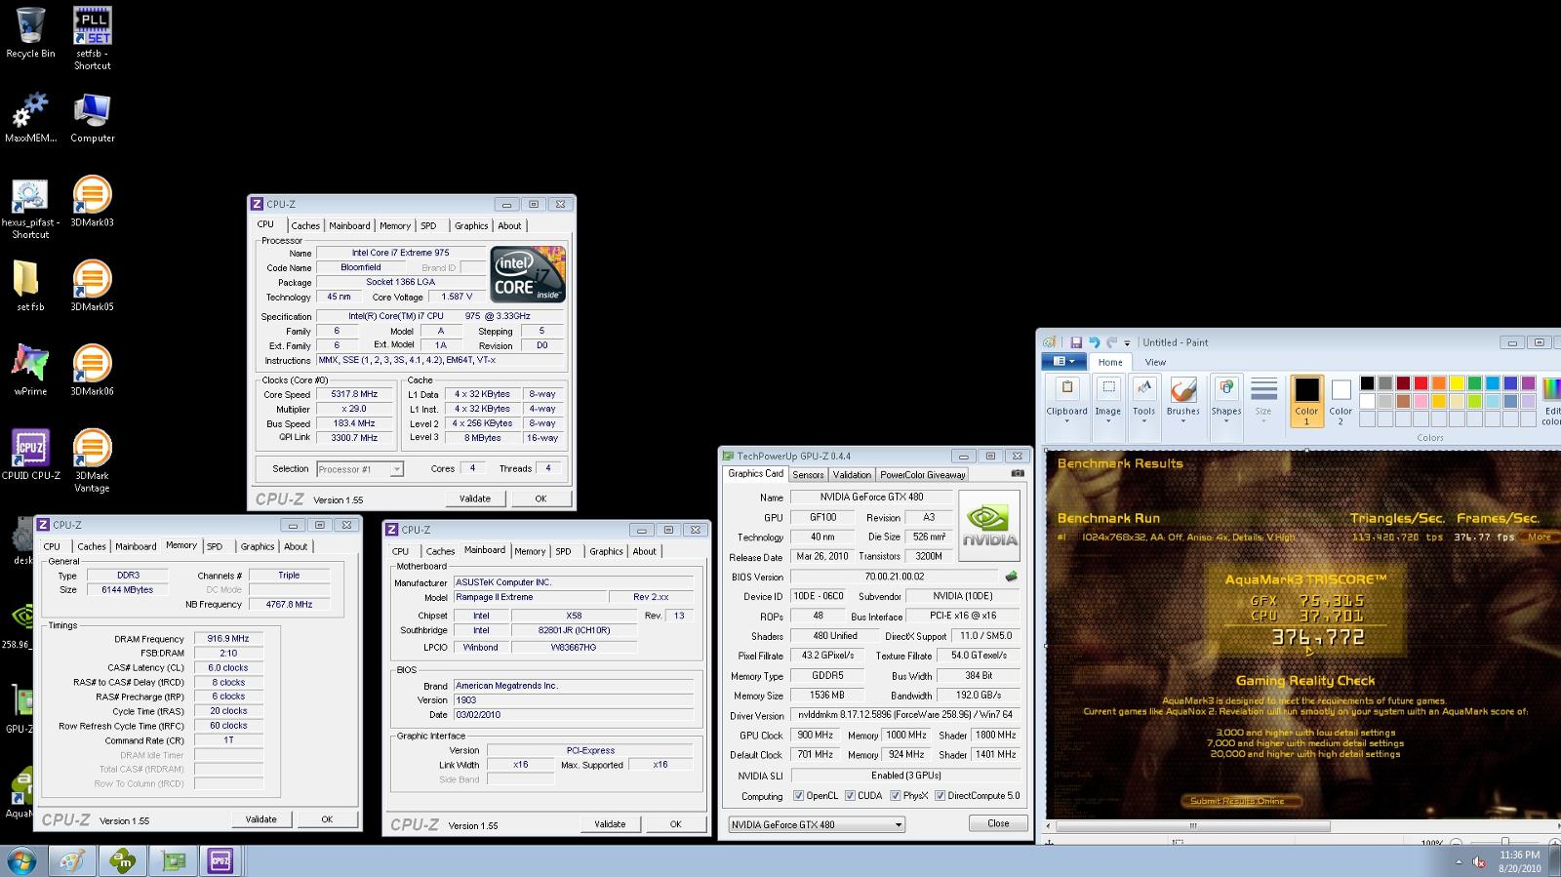Switch to Caches tab in top CPU-Z window
The height and width of the screenshot is (877, 1561).
[305, 225]
